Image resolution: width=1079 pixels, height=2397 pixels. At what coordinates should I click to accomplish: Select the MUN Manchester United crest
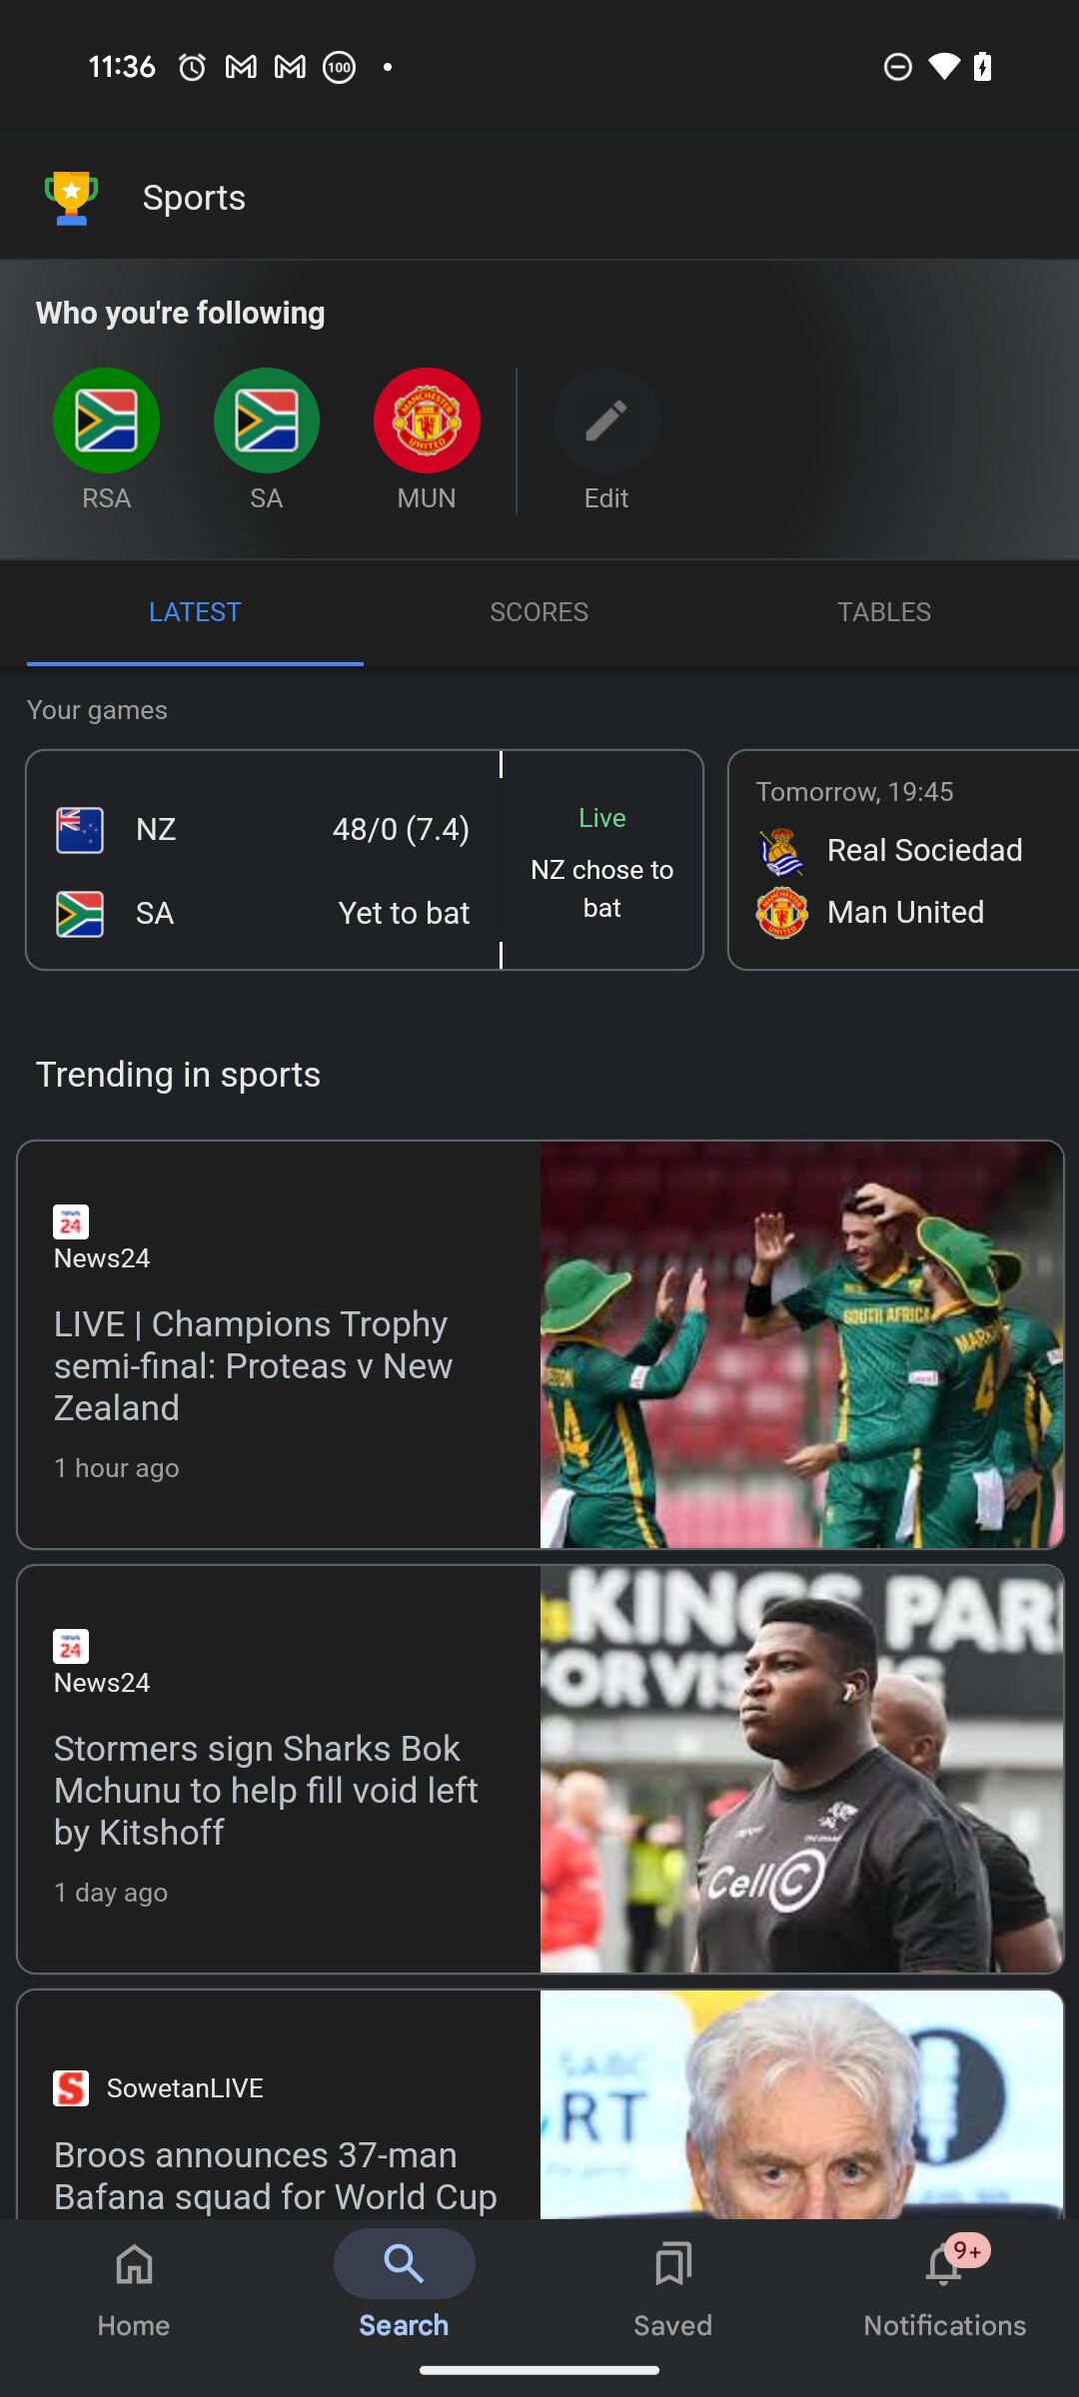427,420
